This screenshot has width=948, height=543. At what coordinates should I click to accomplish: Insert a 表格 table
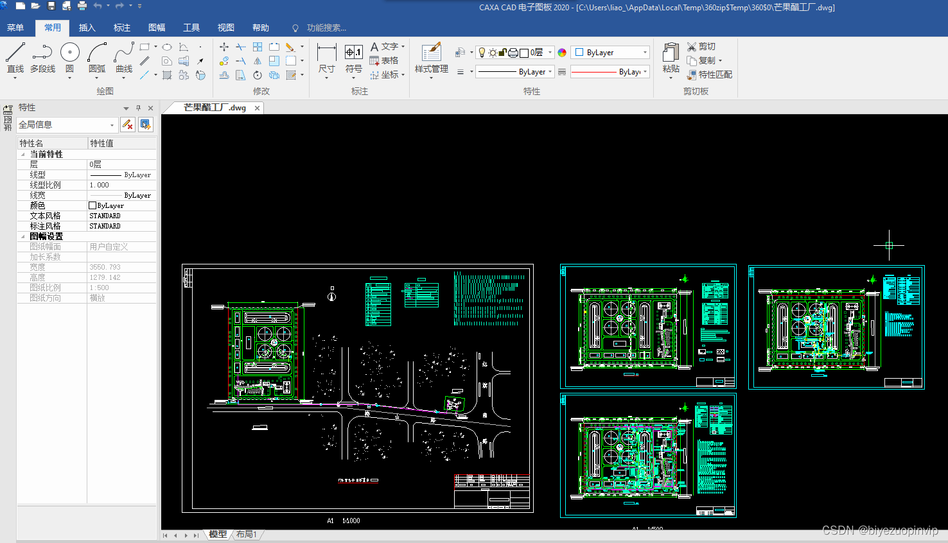click(x=384, y=61)
